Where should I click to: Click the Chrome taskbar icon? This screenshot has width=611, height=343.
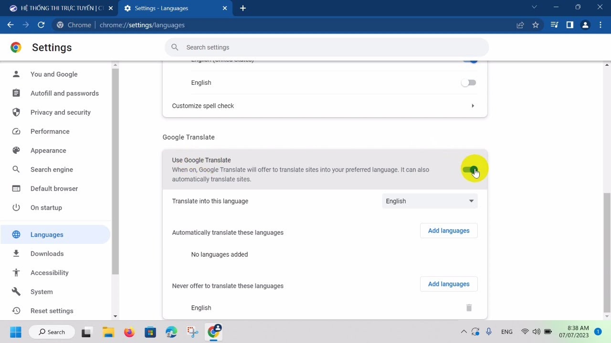(x=214, y=331)
